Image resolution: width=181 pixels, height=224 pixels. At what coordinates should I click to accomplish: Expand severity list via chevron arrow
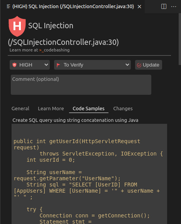[46, 65]
